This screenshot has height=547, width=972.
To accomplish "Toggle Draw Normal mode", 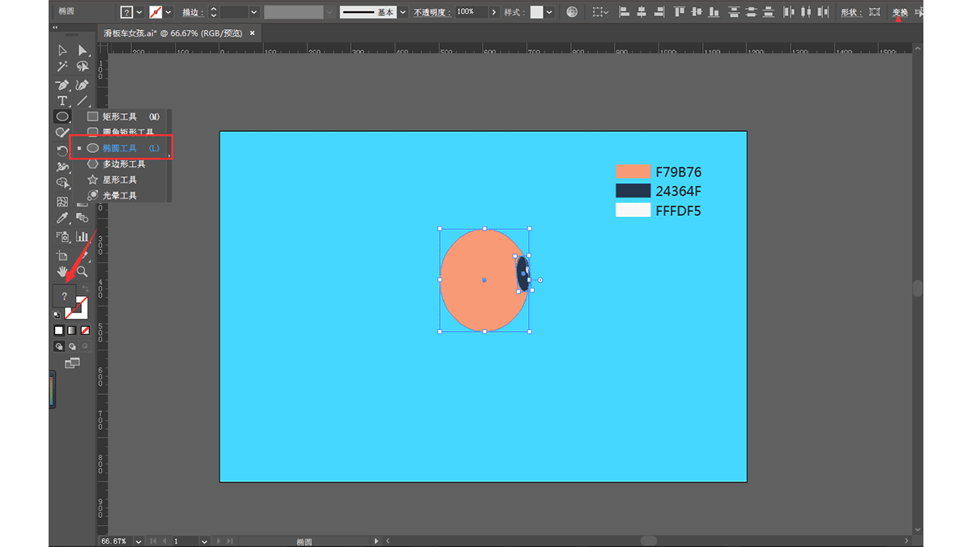I will pyautogui.click(x=59, y=346).
